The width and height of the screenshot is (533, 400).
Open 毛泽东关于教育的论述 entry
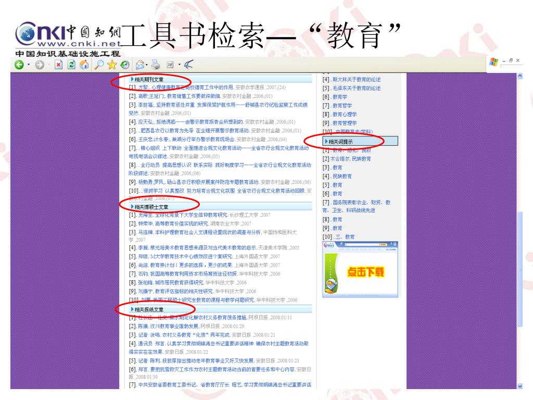[x=357, y=88]
